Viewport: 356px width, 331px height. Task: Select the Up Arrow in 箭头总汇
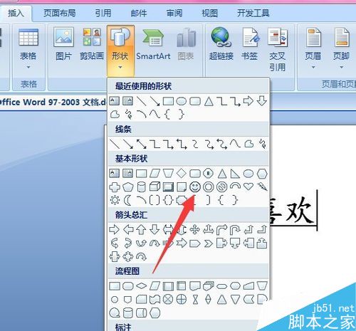point(142,230)
